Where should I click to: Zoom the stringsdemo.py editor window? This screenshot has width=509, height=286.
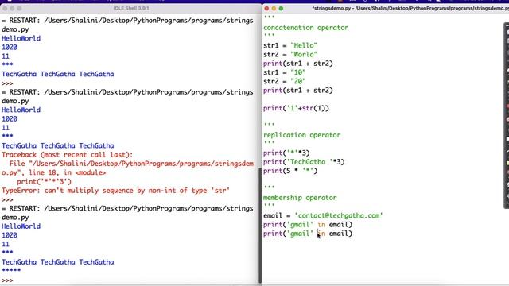(x=281, y=9)
